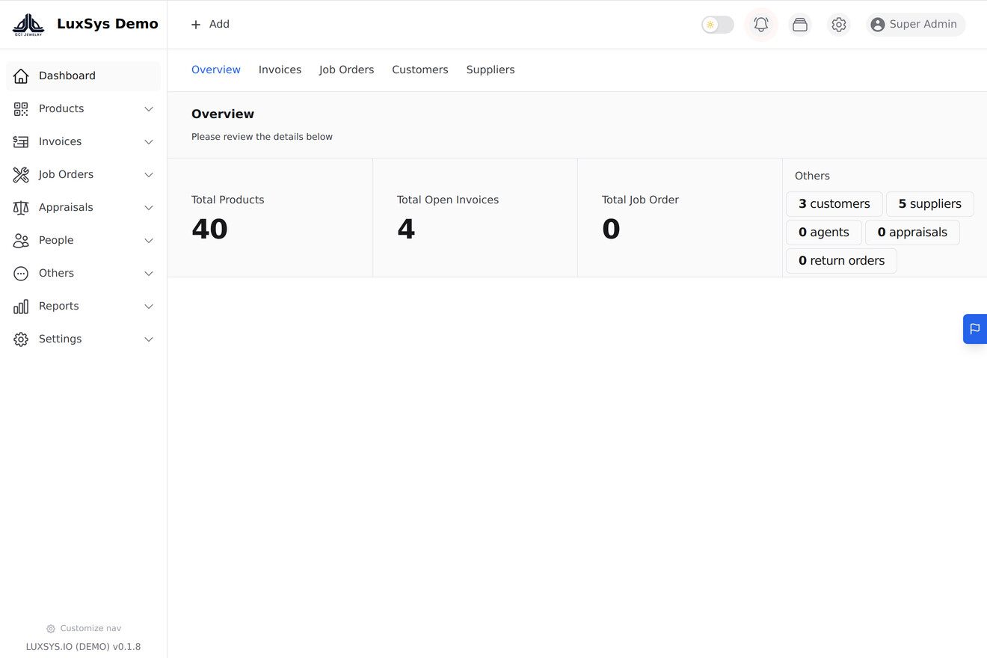The height and width of the screenshot is (658, 987).
Task: Open Dashboard in the sidebar
Action: pos(83,76)
